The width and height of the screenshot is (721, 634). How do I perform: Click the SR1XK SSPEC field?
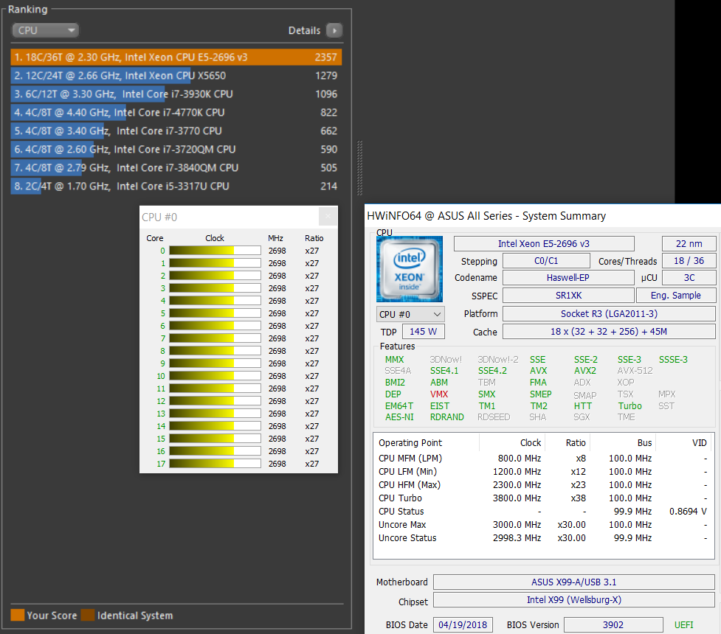[568, 296]
